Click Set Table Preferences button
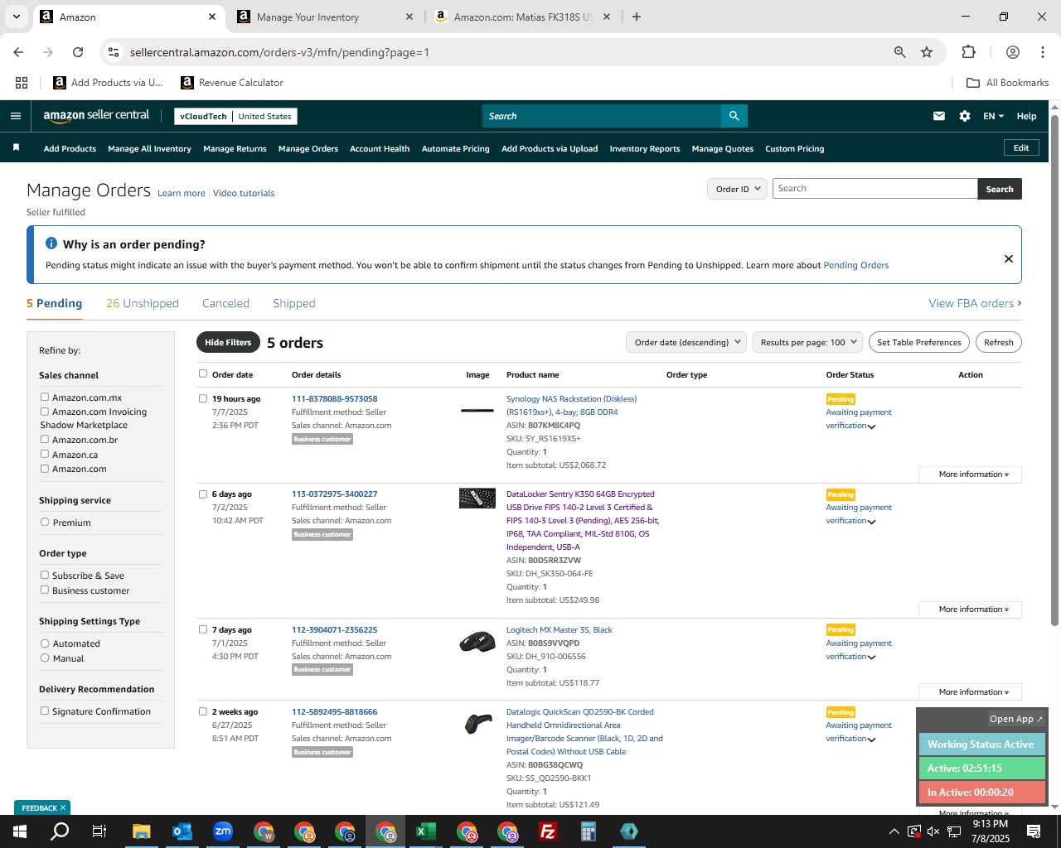1061x848 pixels. click(x=919, y=342)
